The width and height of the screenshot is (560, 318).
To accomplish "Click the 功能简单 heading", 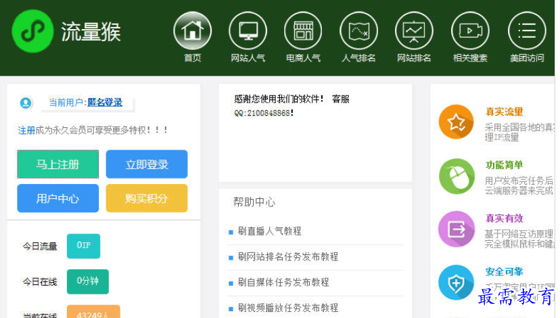I will [x=505, y=165].
